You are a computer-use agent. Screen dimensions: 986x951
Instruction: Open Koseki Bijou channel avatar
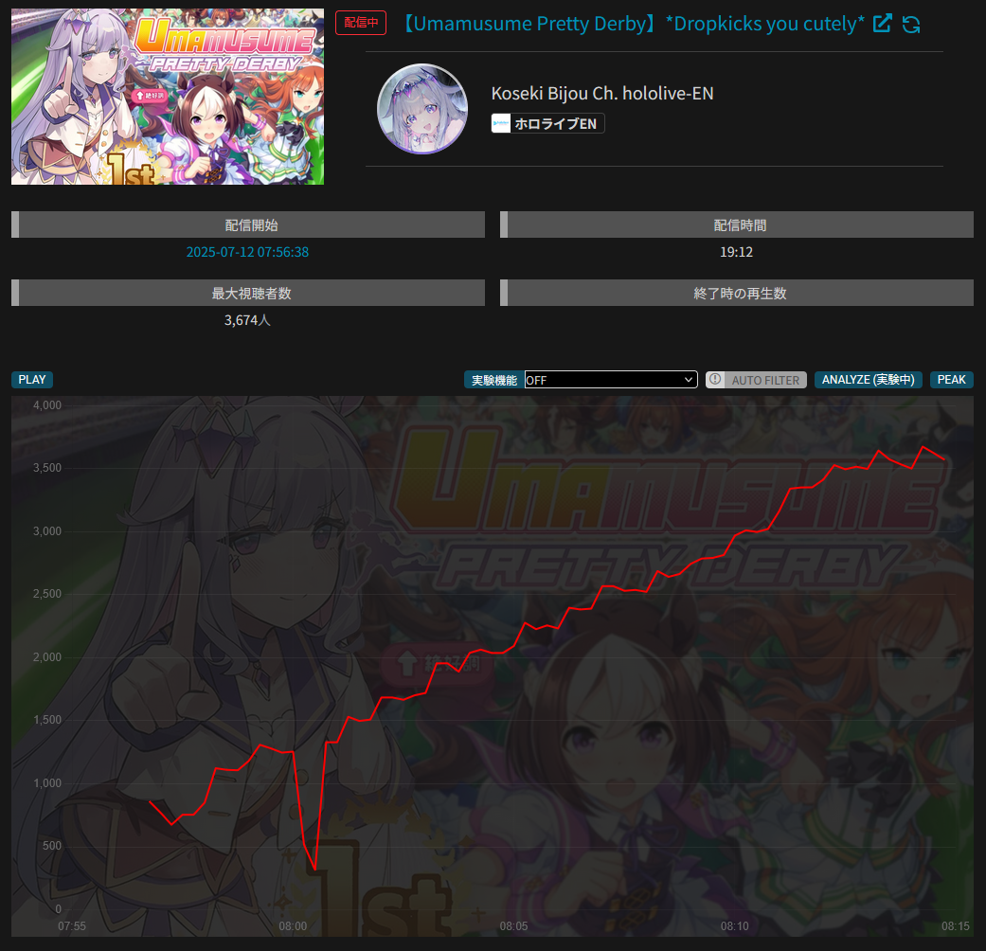pyautogui.click(x=421, y=109)
